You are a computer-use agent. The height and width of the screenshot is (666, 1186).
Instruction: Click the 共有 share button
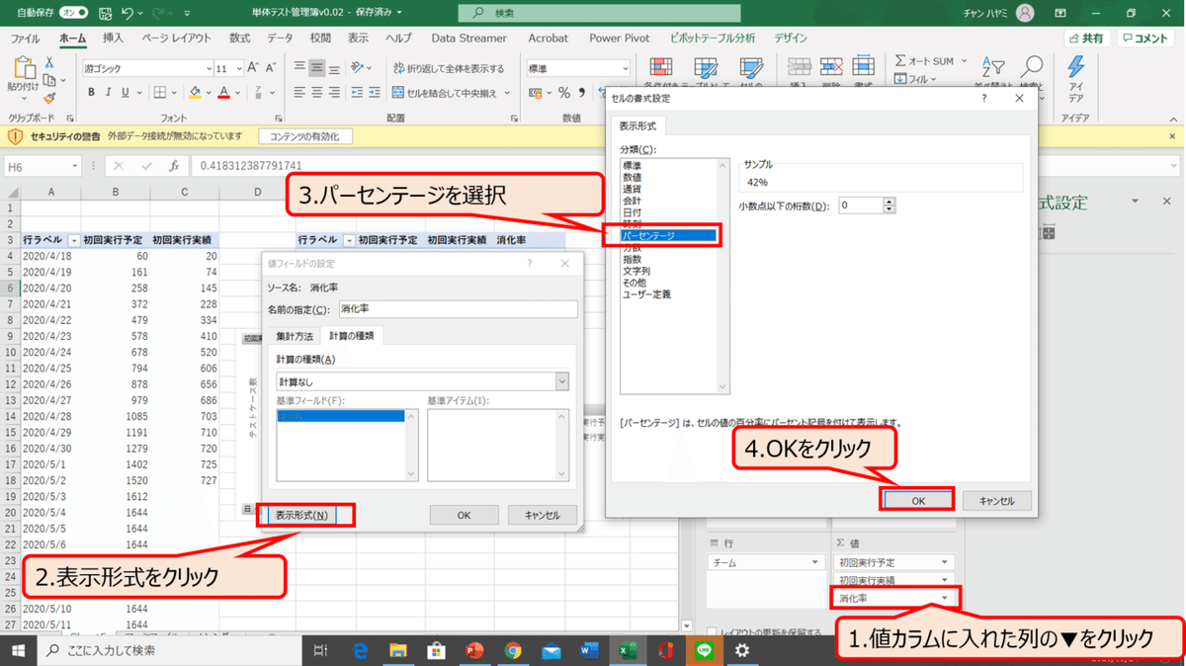[1085, 39]
